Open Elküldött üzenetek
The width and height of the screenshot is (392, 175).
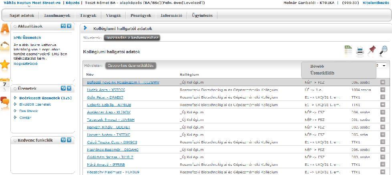coord(35,105)
